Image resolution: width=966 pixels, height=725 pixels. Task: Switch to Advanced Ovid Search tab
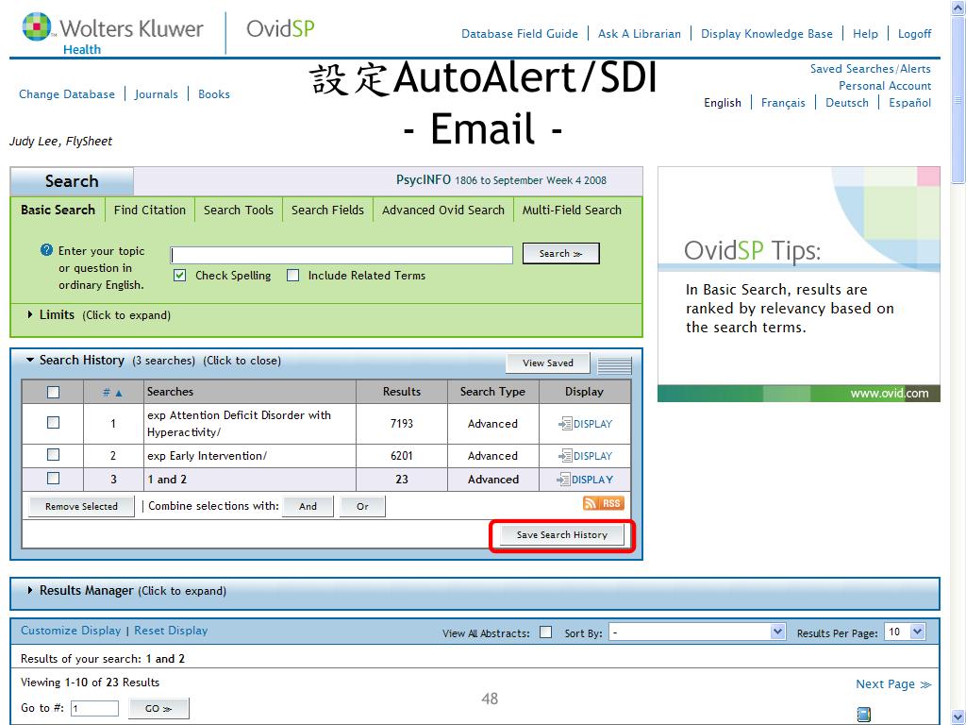point(443,210)
